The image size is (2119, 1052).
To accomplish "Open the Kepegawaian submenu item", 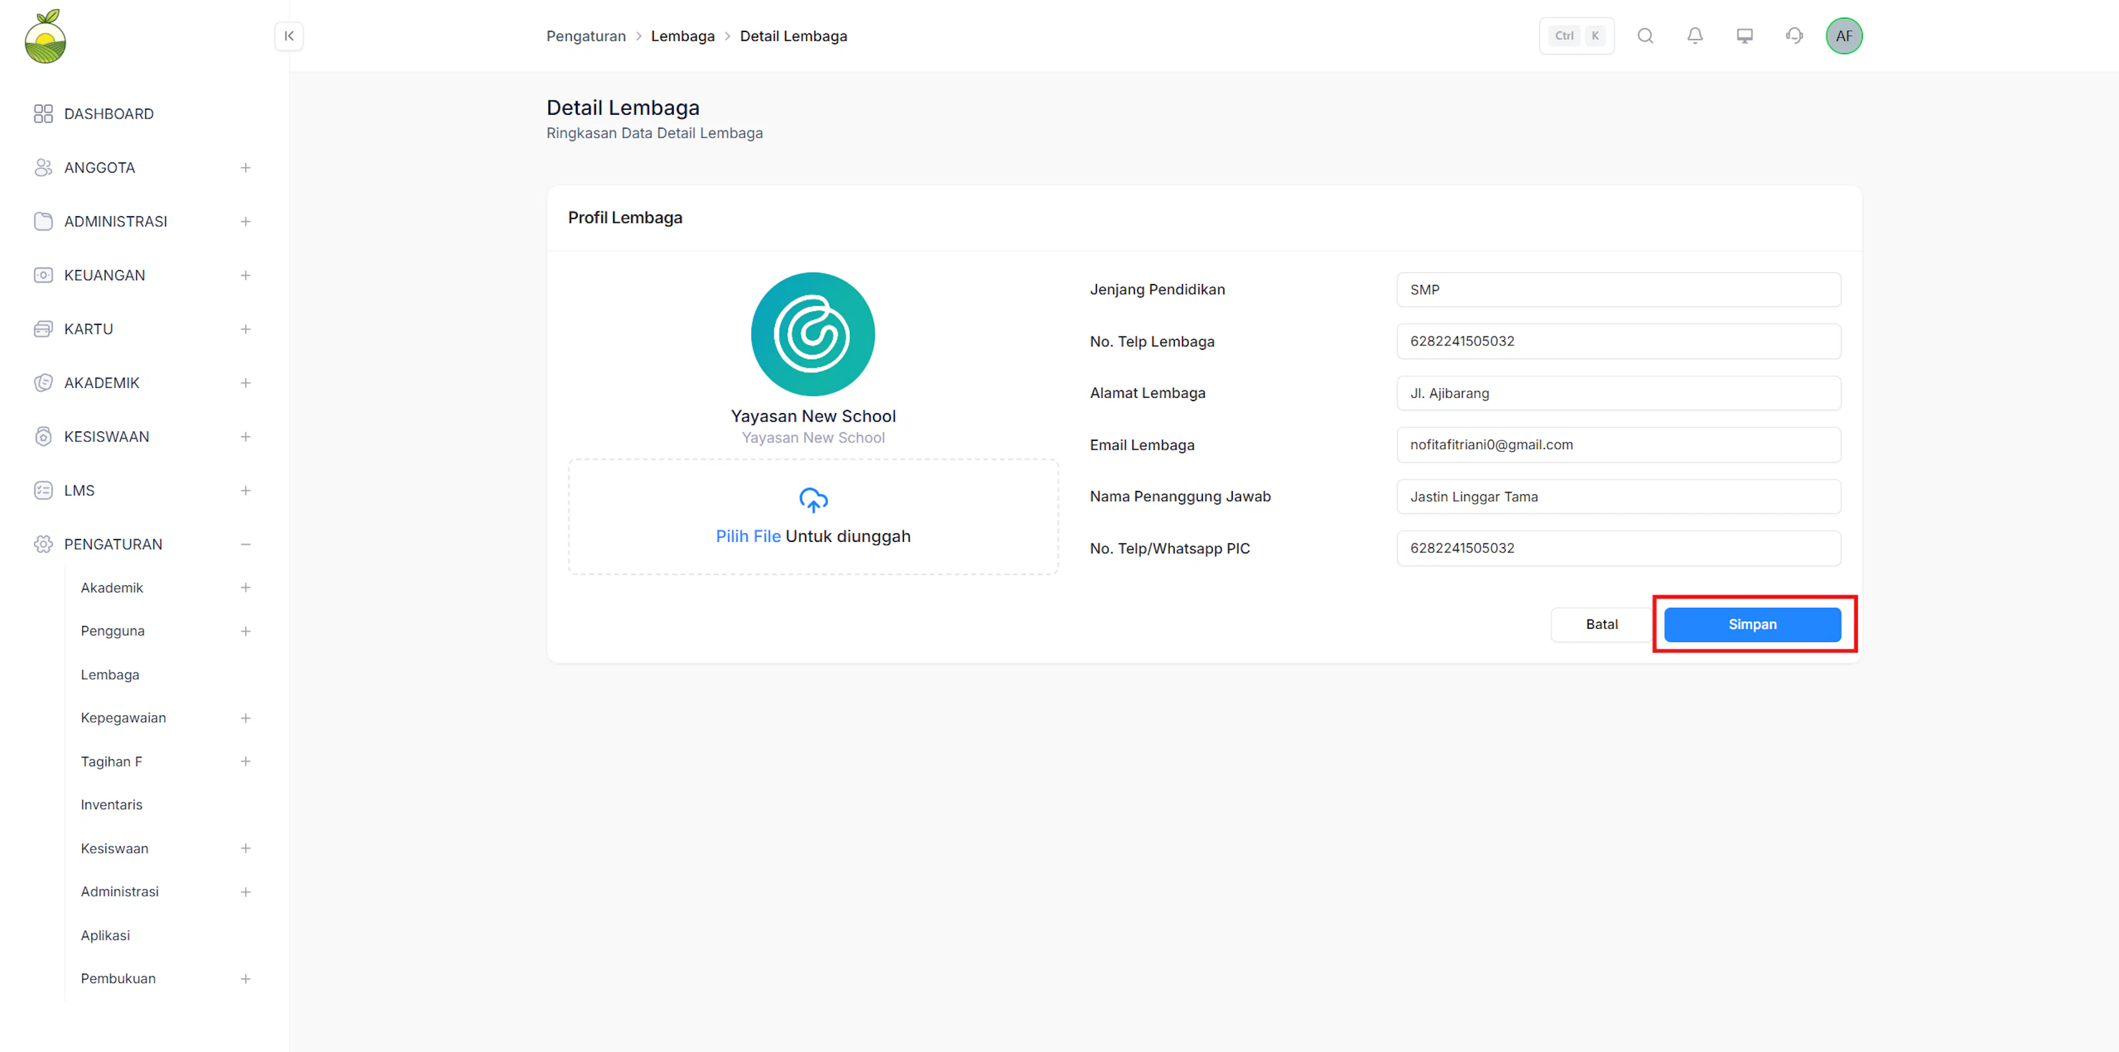I will pyautogui.click(x=124, y=718).
